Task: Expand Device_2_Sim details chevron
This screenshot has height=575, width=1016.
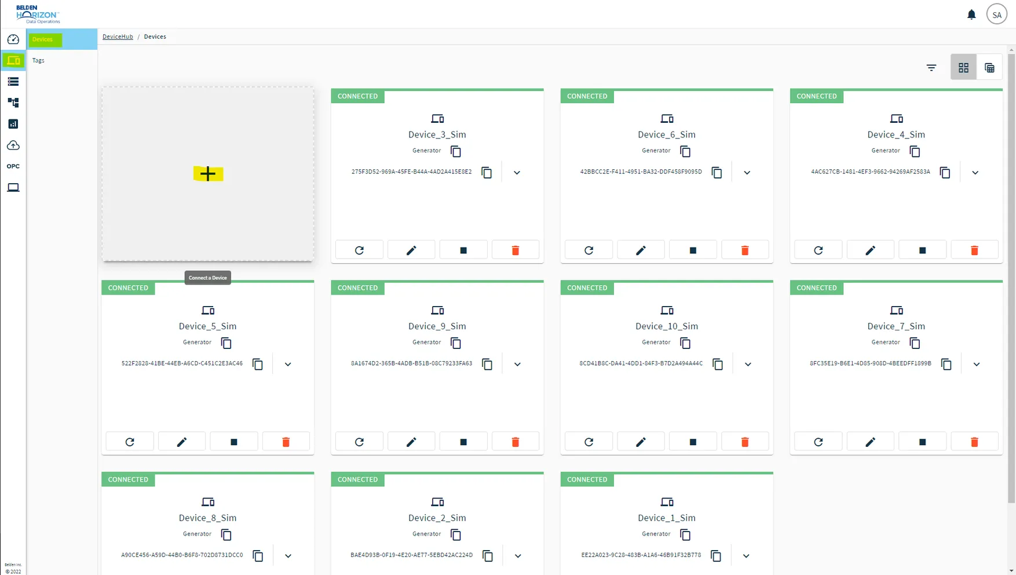Action: tap(518, 556)
